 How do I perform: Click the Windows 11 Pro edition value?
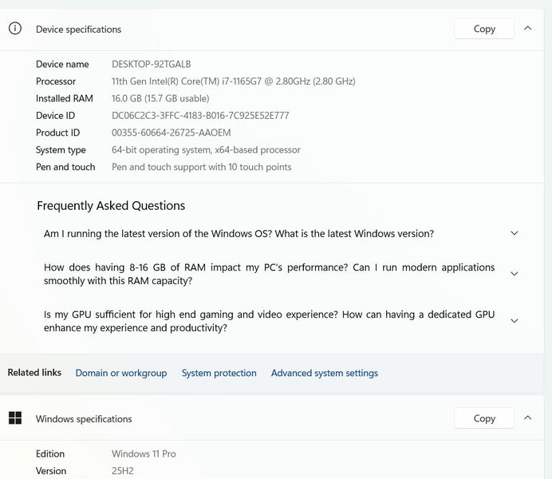144,453
